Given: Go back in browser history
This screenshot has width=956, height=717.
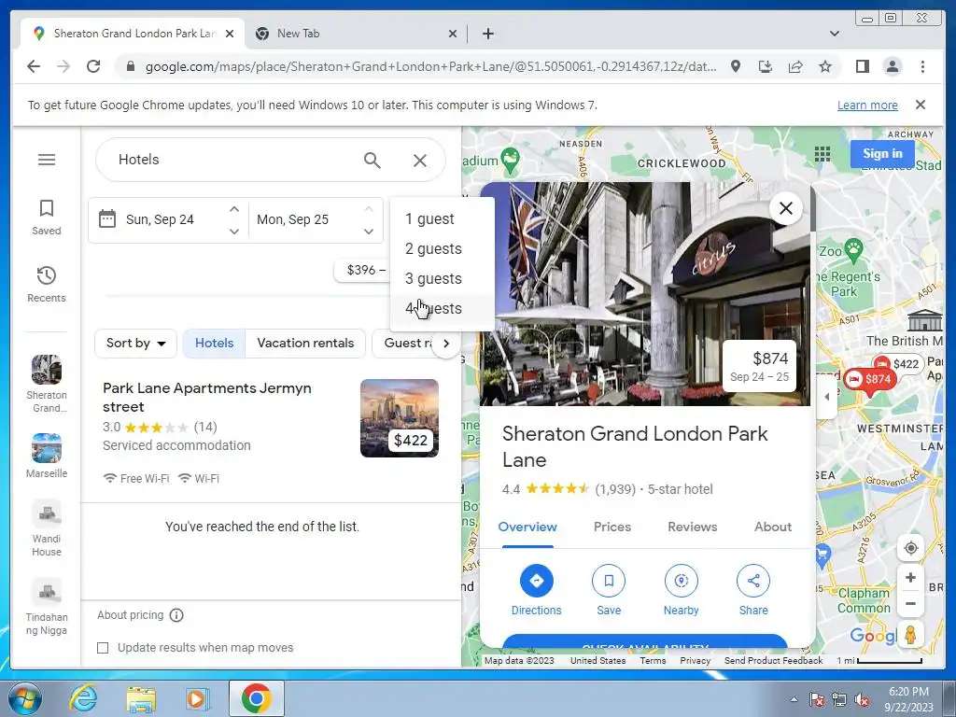Looking at the screenshot, I should (34, 66).
